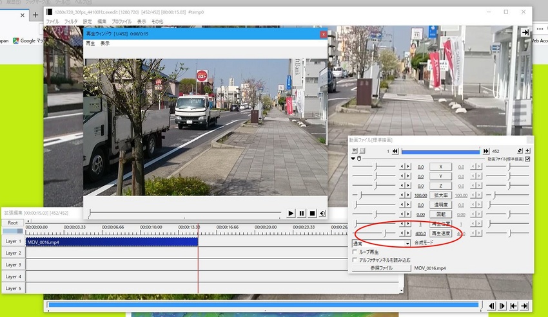Move to previous section with rewind arrows
Screen dimensions: 548x317
[x=395, y=151]
